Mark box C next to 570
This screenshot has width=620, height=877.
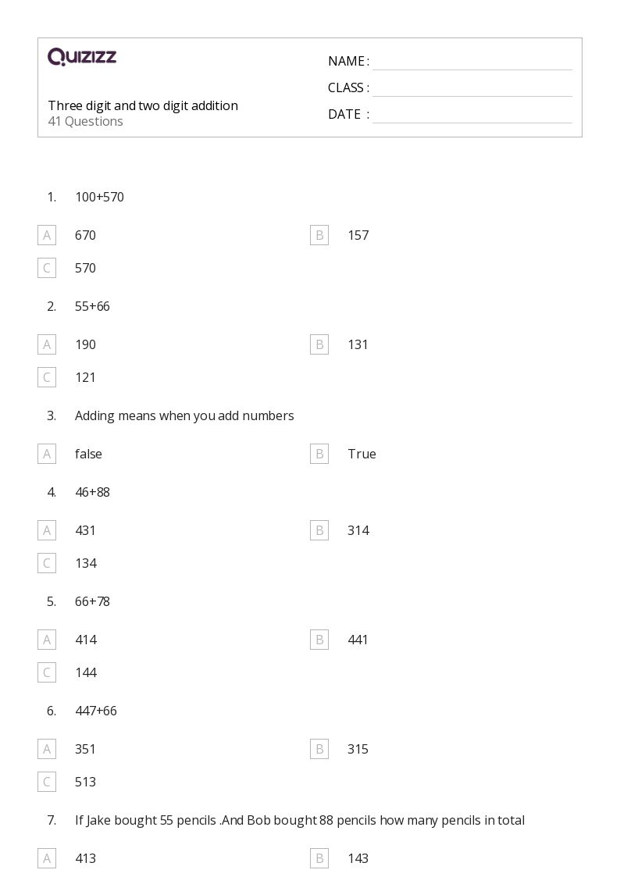47,268
